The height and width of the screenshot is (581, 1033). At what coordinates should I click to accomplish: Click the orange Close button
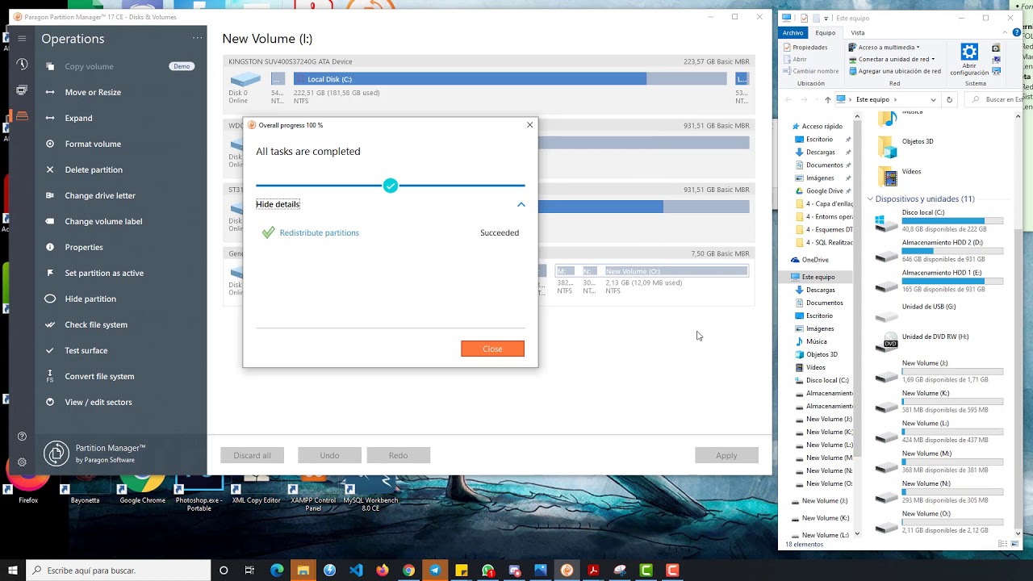(492, 349)
